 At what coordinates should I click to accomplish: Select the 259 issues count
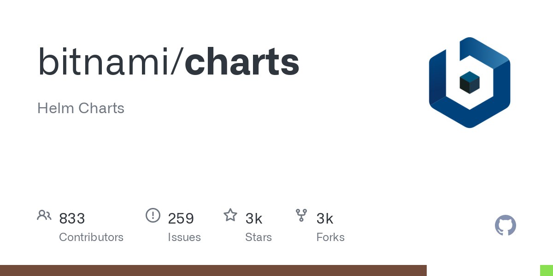coord(181,218)
